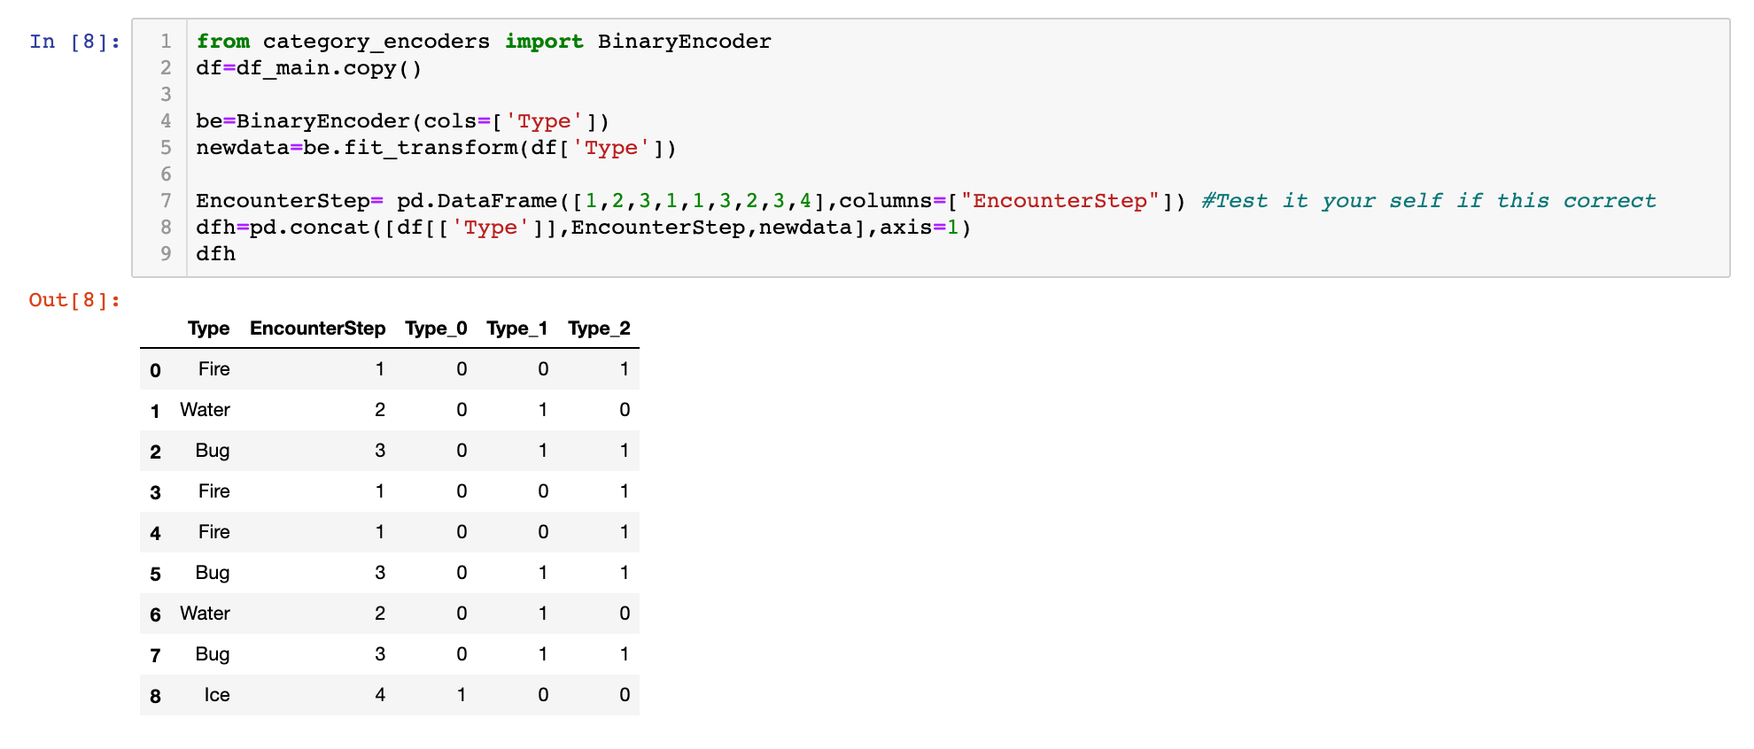Click Type_0 value 1 in row 8
This screenshot has height=749, width=1754.
[462, 695]
